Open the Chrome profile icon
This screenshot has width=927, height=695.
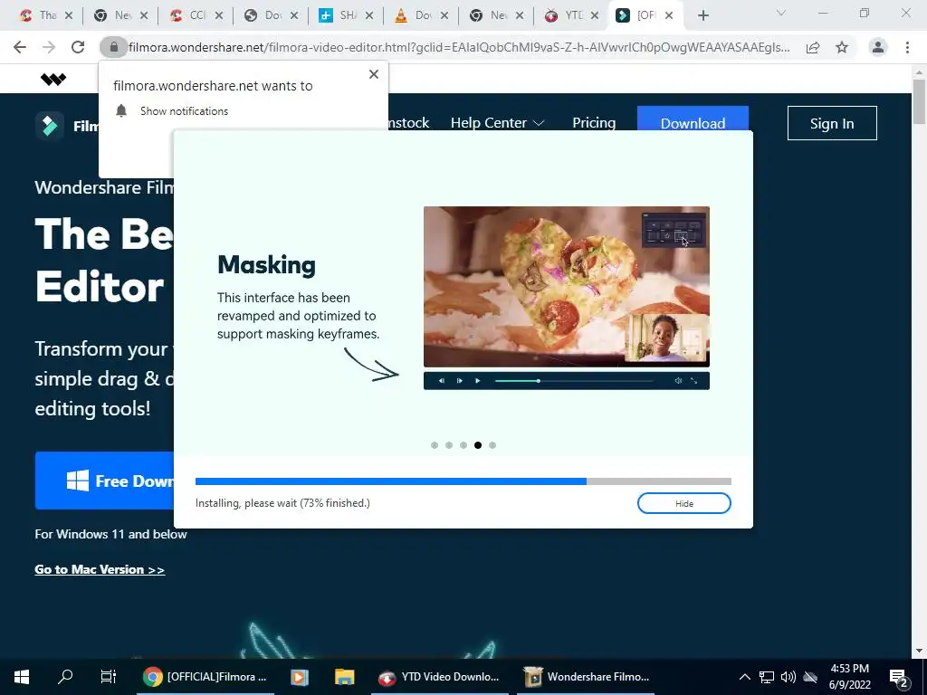[878, 47]
